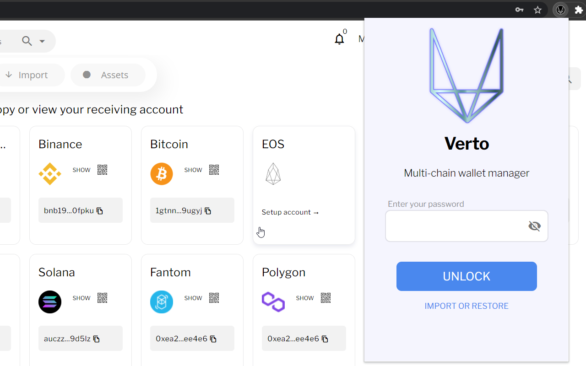Click SHOW on the Polygon card
This screenshot has height=366, width=586.
pos(305,298)
